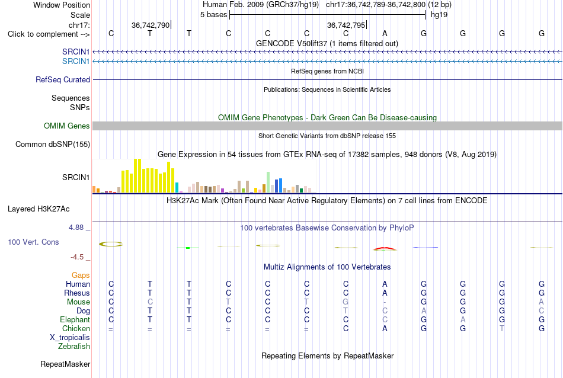Click the 36,742,790 position marker

coord(151,25)
